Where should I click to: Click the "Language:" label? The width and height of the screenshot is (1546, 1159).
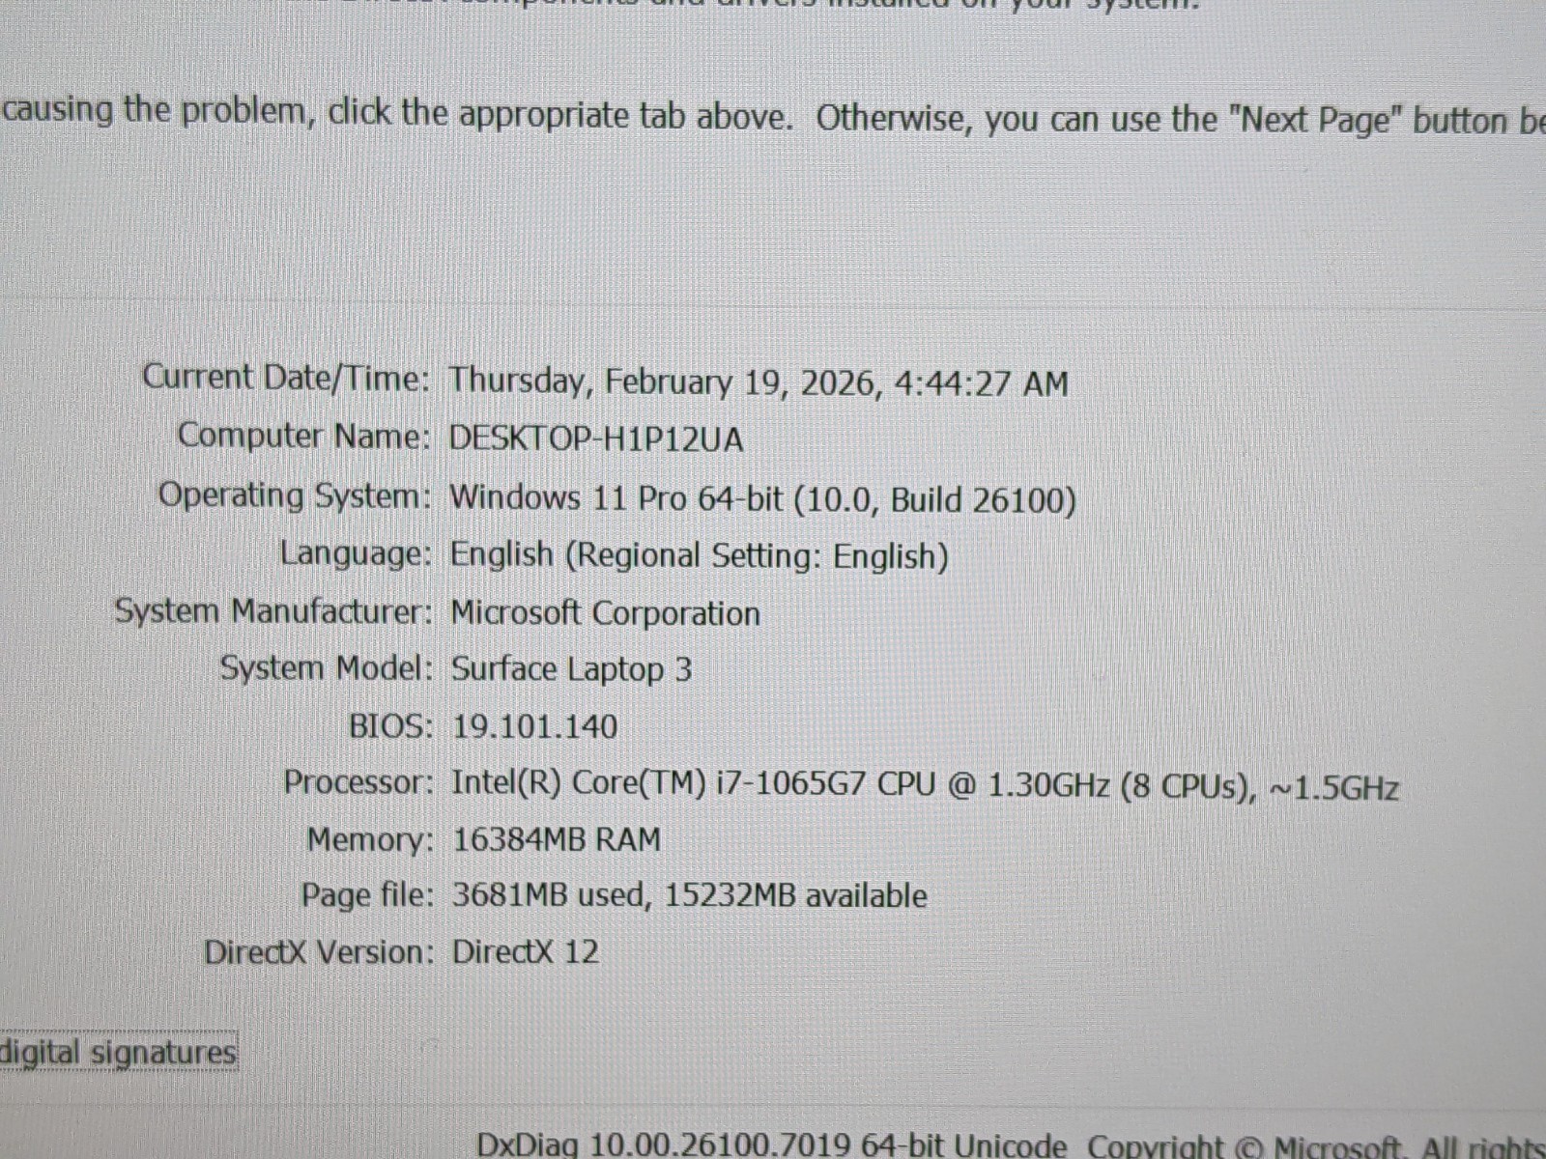coord(355,553)
